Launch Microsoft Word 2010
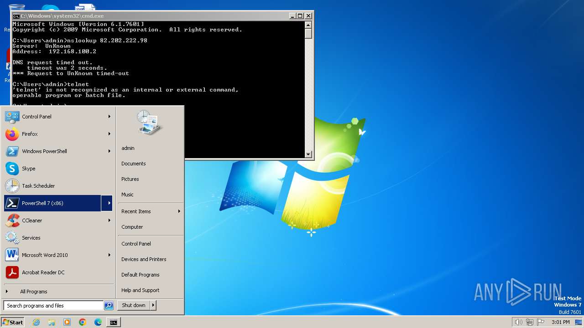This screenshot has width=584, height=328. click(57, 255)
